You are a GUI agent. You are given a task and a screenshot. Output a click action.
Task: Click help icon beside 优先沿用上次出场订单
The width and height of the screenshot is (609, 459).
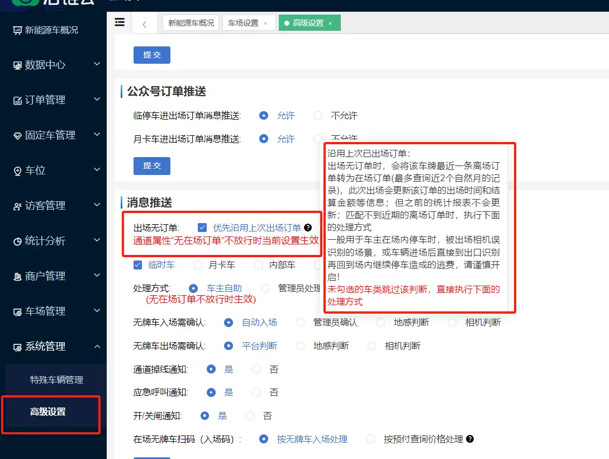(x=307, y=228)
